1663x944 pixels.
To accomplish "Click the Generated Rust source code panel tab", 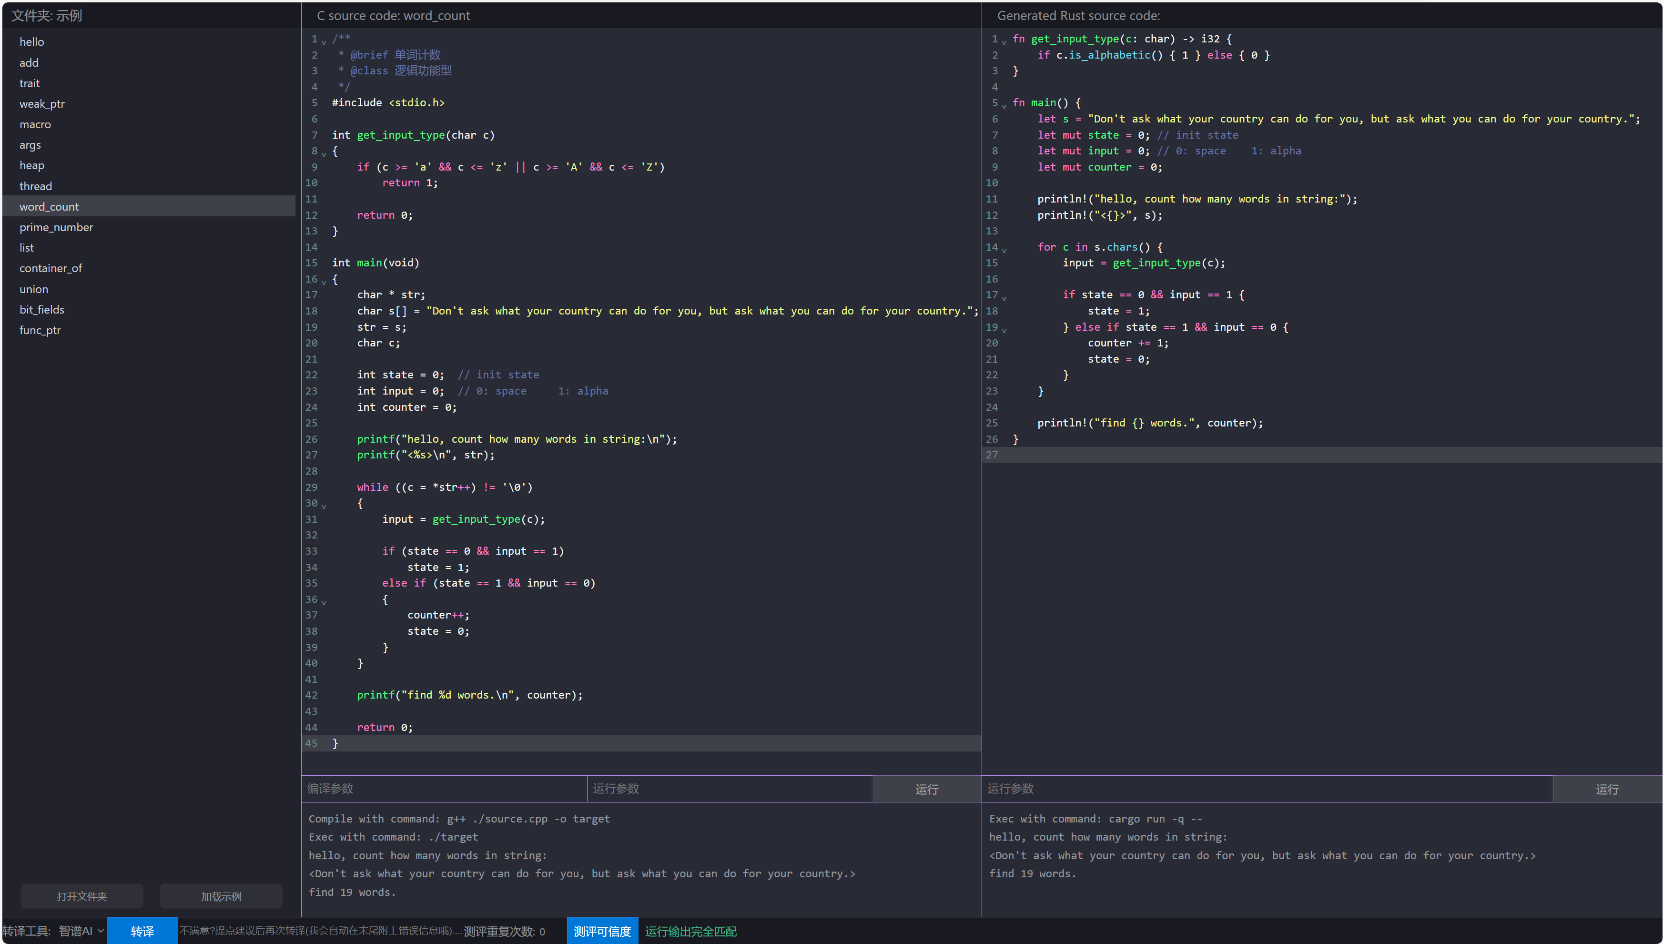I will [1074, 15].
